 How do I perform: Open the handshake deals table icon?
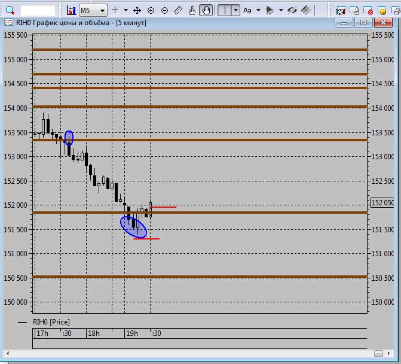point(341,11)
